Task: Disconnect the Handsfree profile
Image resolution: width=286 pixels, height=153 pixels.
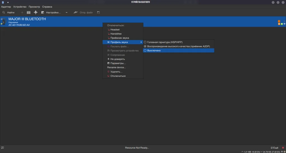Action: pos(123,34)
